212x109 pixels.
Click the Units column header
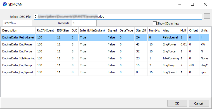click(x=204, y=30)
